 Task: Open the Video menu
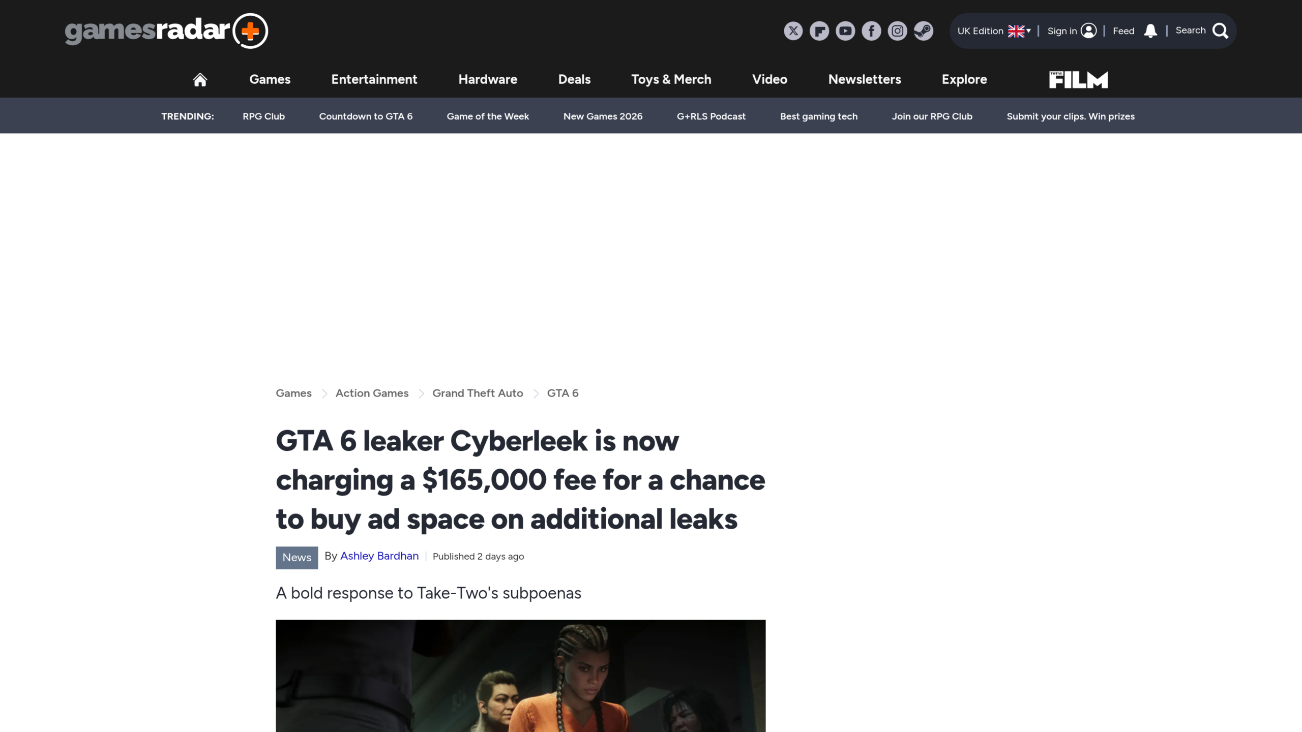[x=770, y=79]
